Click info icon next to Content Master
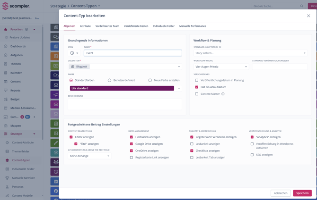317x200 pixels. 223,94
